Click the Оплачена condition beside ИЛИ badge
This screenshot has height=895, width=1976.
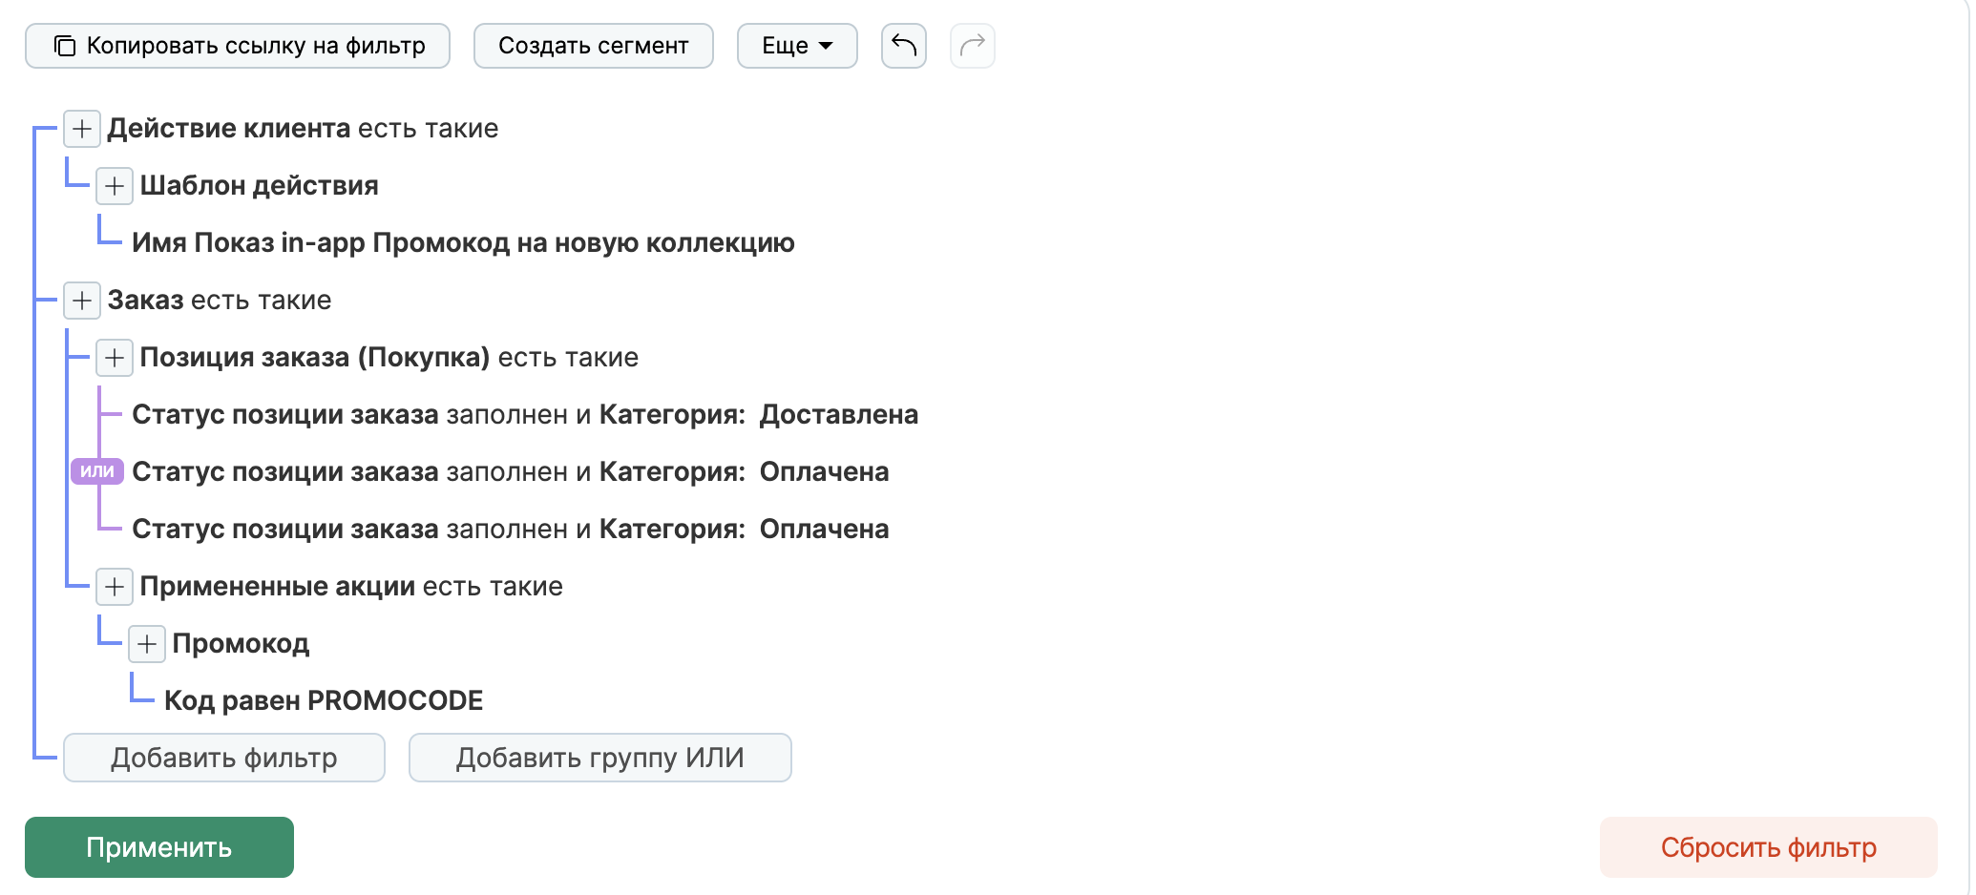(x=511, y=472)
